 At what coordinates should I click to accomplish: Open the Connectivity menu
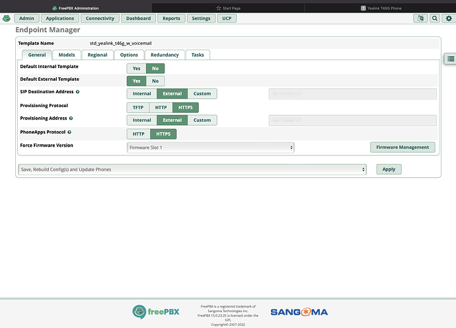[100, 19]
